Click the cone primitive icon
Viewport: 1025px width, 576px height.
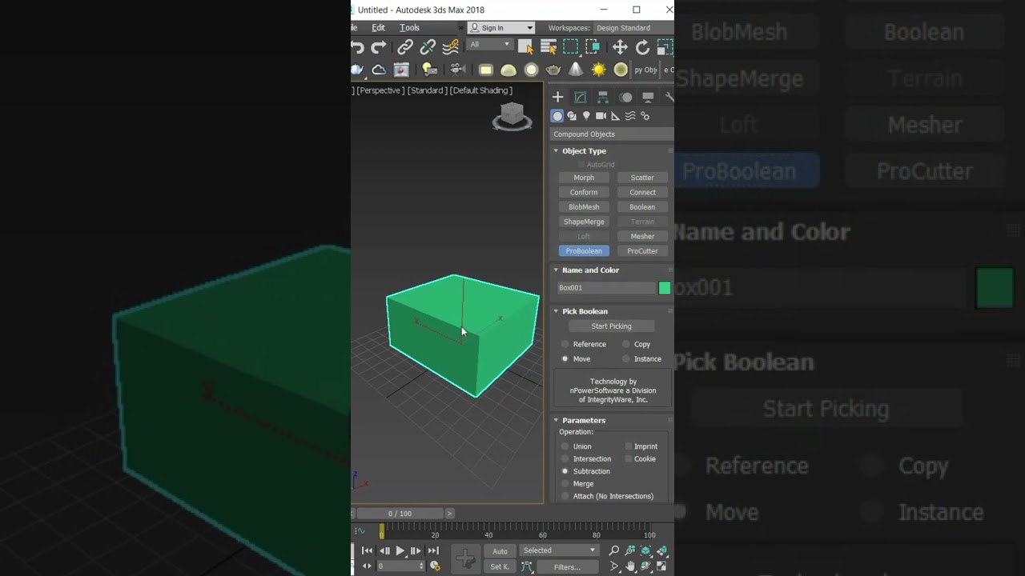tap(576, 70)
